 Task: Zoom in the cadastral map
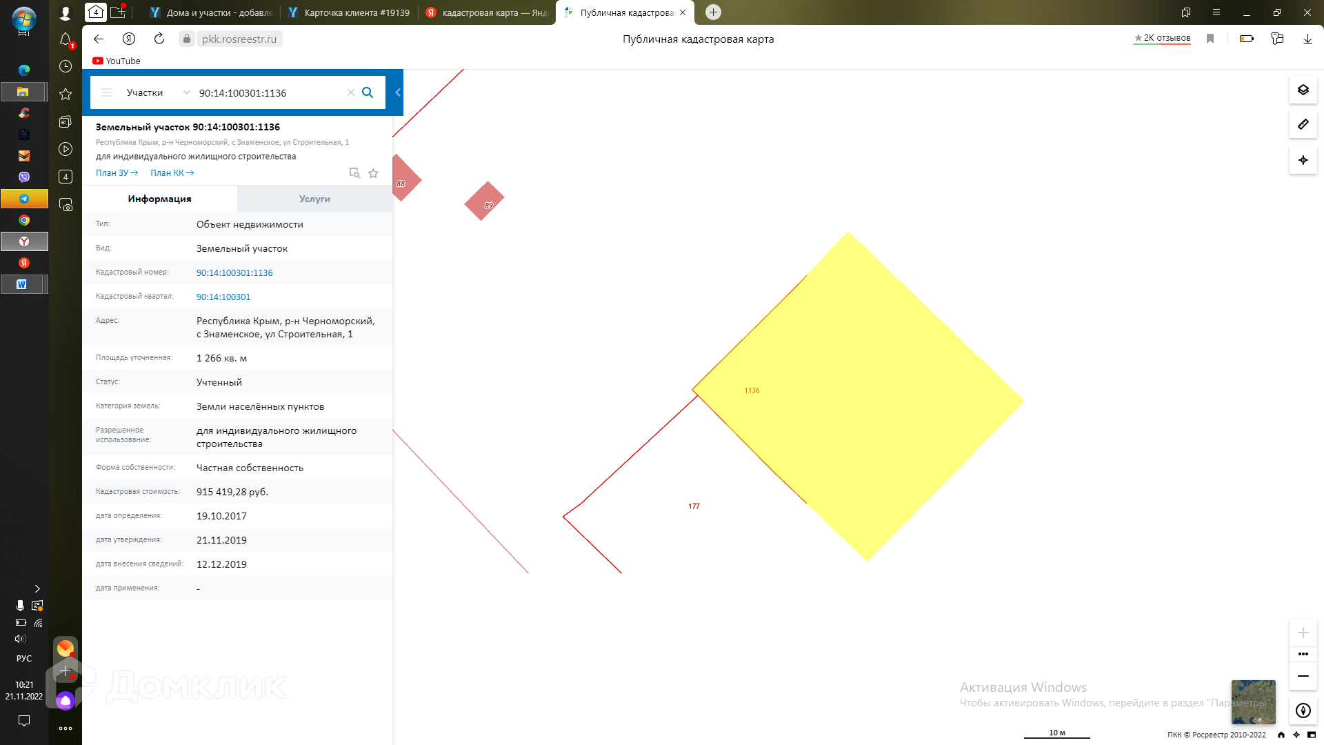point(1303,633)
